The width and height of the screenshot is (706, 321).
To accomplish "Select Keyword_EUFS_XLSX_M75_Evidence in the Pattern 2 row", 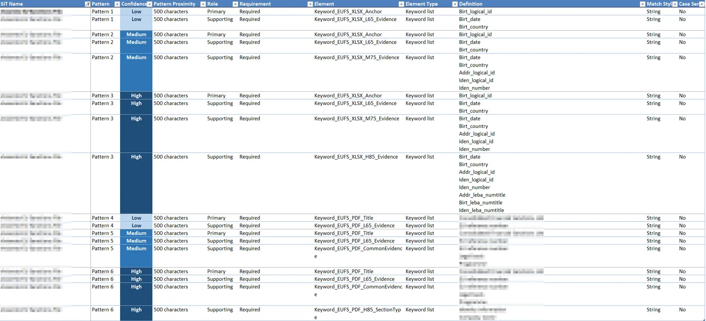I will [357, 58].
